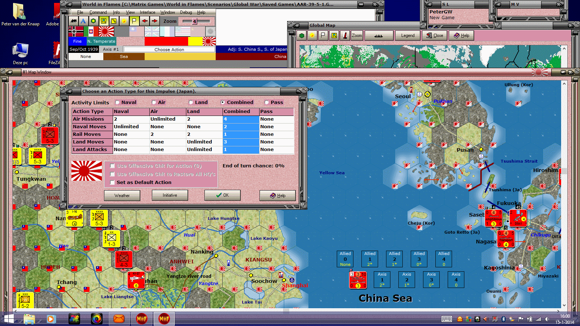Select the Air action radio button

tap(154, 103)
